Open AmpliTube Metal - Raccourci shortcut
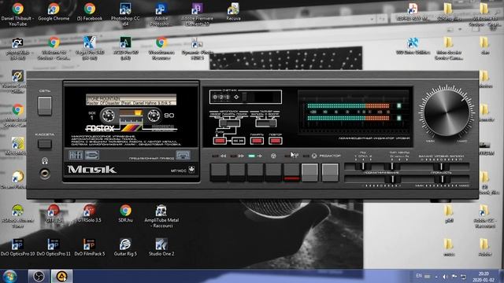 (161, 216)
